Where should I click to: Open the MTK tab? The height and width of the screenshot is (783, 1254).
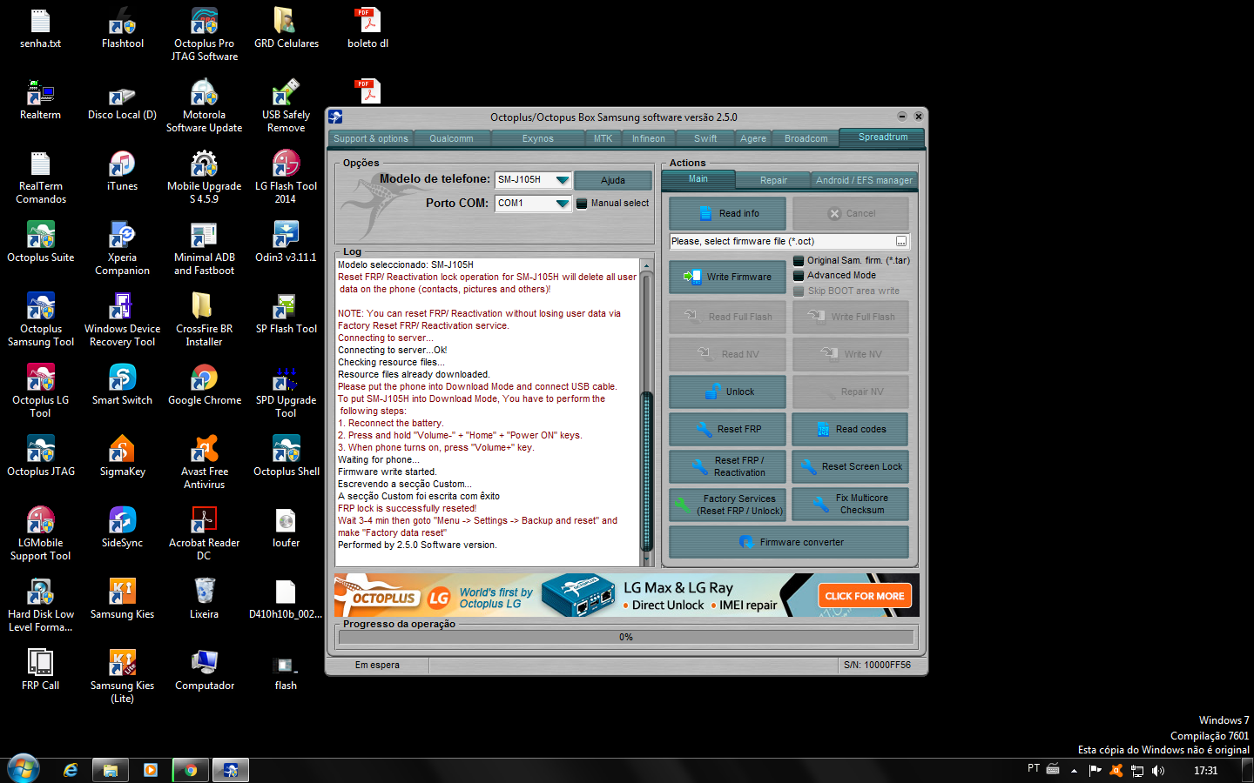pos(603,138)
